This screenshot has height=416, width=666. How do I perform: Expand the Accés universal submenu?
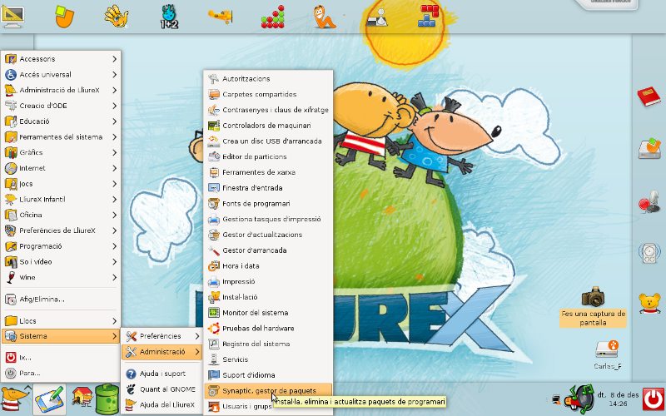(61, 75)
